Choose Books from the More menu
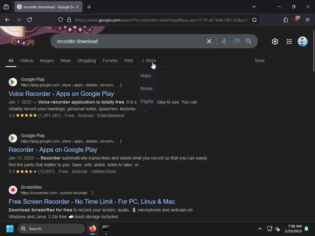Image resolution: width=315 pixels, height=236 pixels. click(x=146, y=88)
